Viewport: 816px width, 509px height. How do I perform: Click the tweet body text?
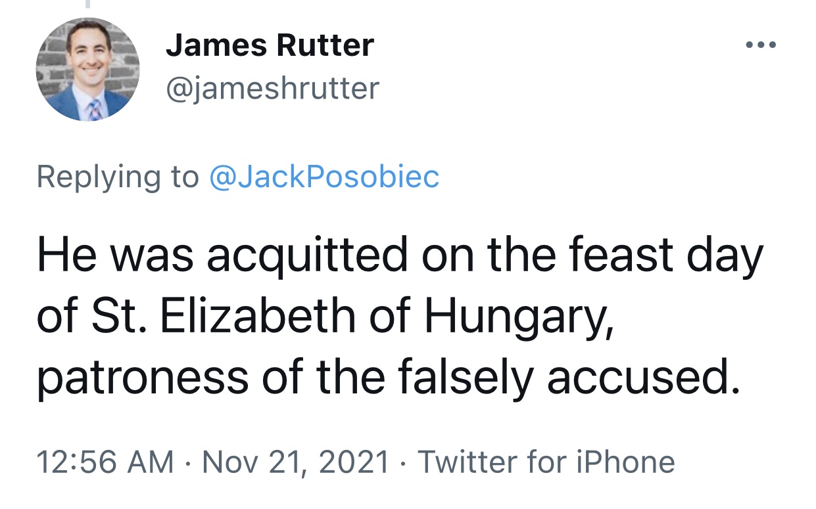tap(395, 317)
